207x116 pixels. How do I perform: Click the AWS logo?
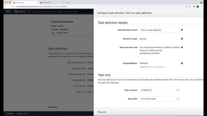point(8,12)
